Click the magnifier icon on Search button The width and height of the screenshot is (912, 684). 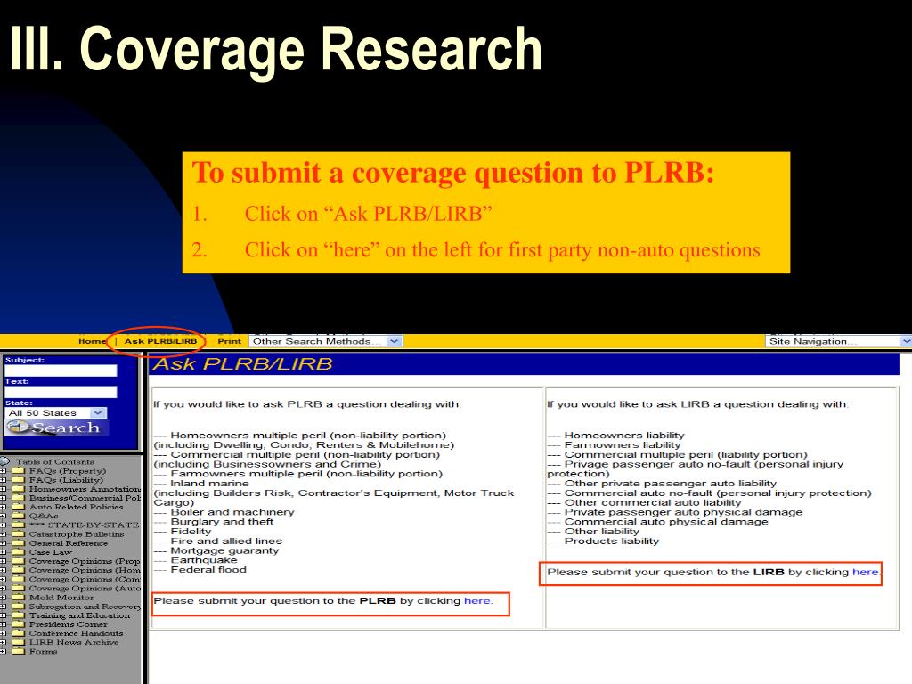pyautogui.click(x=17, y=427)
